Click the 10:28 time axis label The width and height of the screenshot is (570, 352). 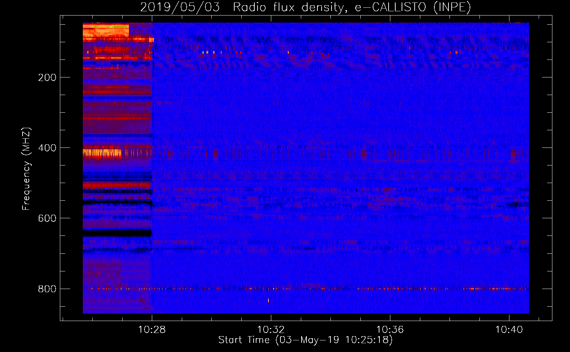152,330
